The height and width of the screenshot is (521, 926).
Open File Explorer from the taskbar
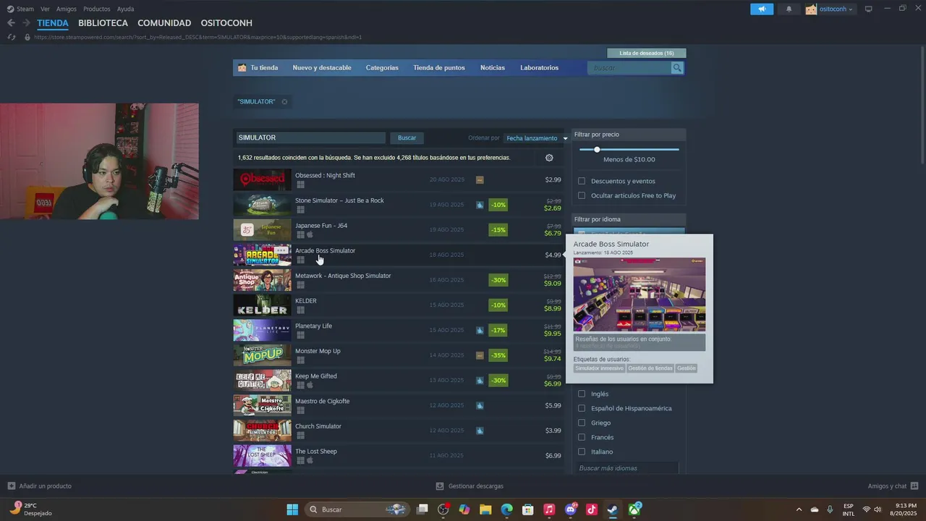[485, 509]
